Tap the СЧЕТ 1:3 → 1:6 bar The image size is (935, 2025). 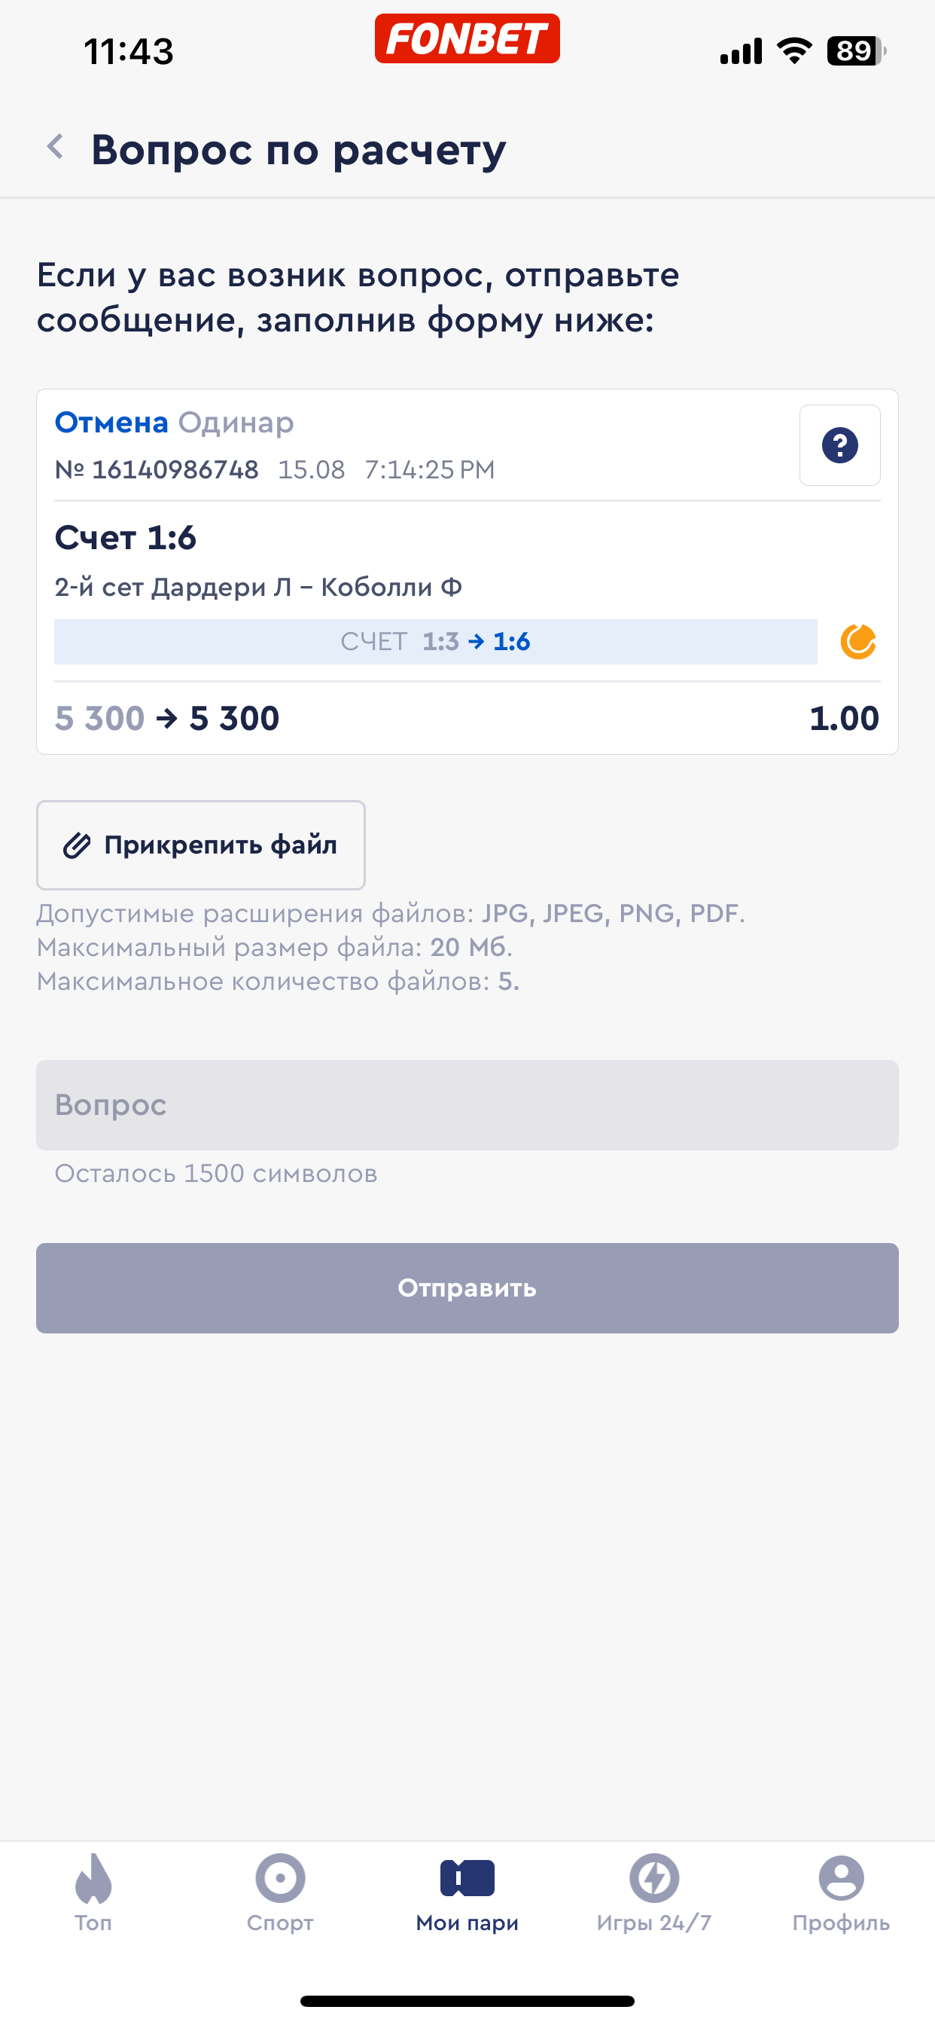435,643
